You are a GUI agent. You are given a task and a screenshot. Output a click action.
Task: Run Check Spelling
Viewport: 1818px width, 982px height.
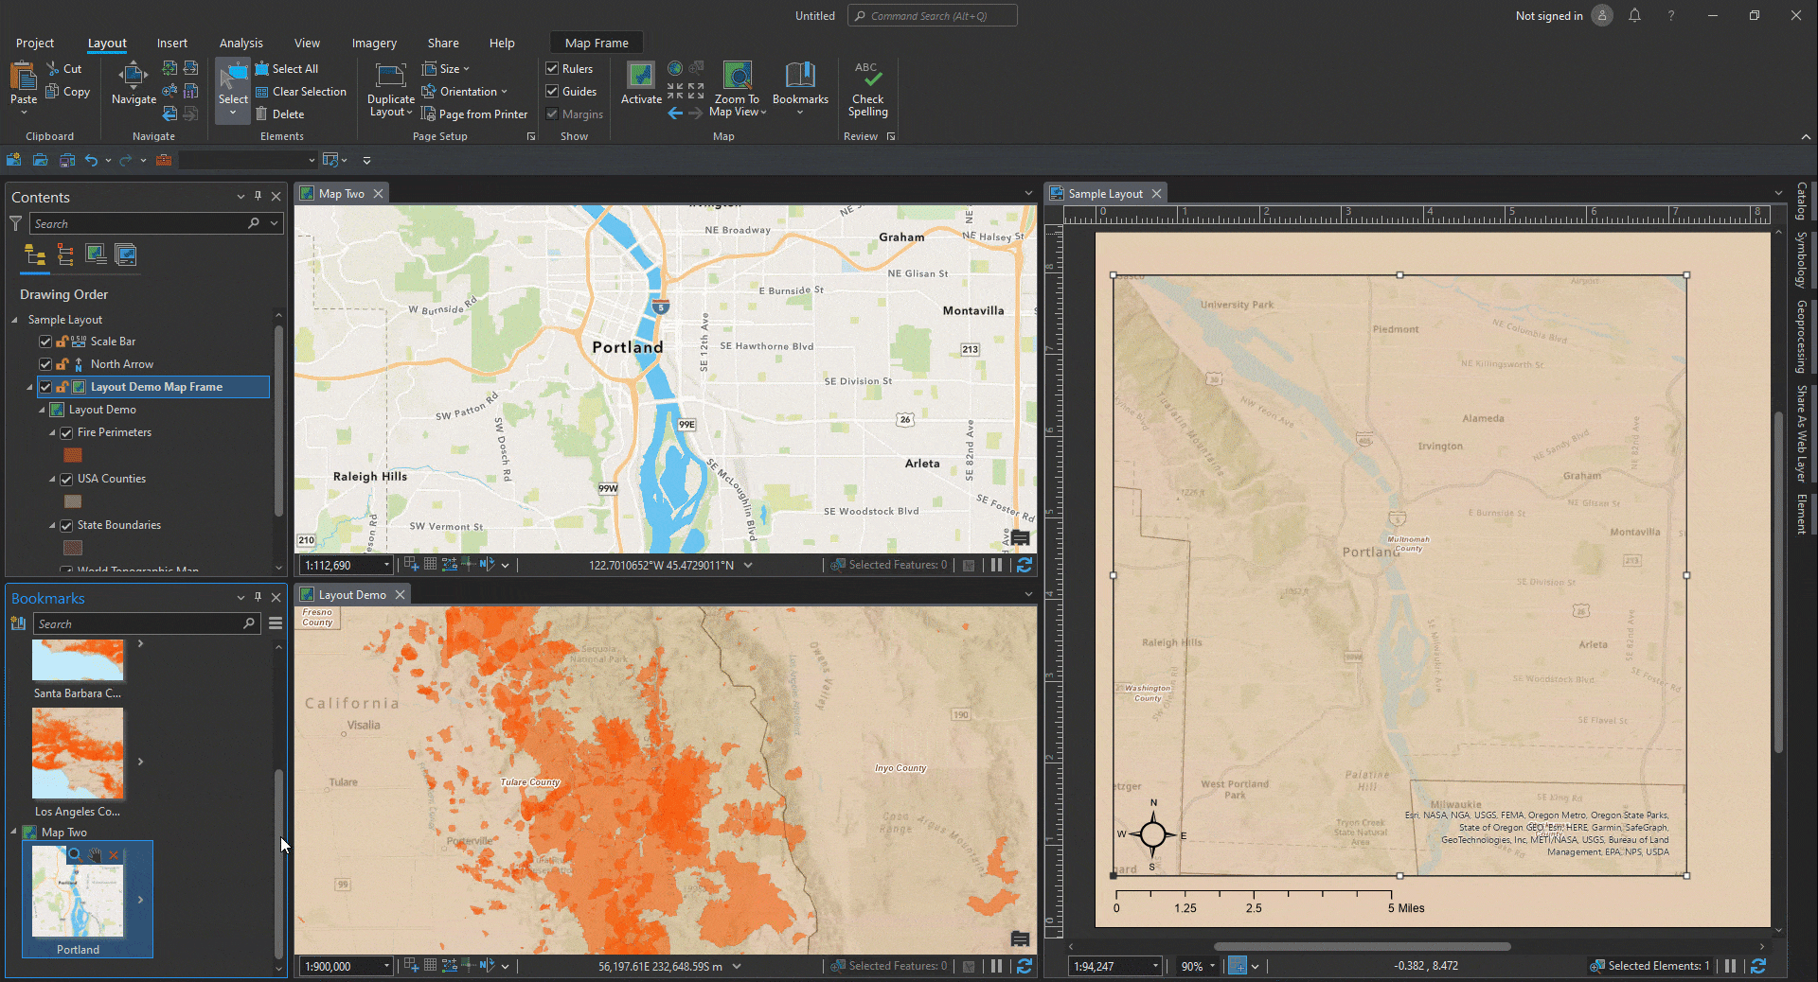(868, 90)
